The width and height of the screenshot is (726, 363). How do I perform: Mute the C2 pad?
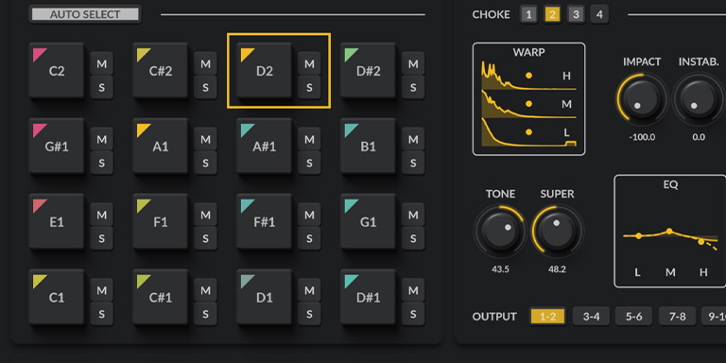[x=101, y=63]
